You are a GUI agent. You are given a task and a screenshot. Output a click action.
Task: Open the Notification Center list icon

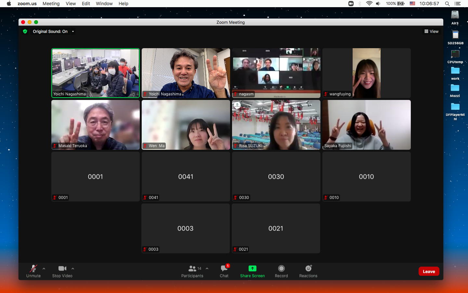point(458,4)
